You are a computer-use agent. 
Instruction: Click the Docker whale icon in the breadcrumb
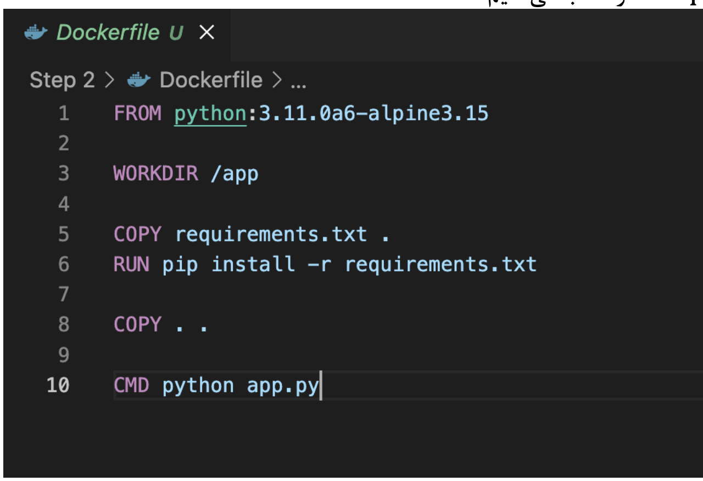(x=138, y=81)
